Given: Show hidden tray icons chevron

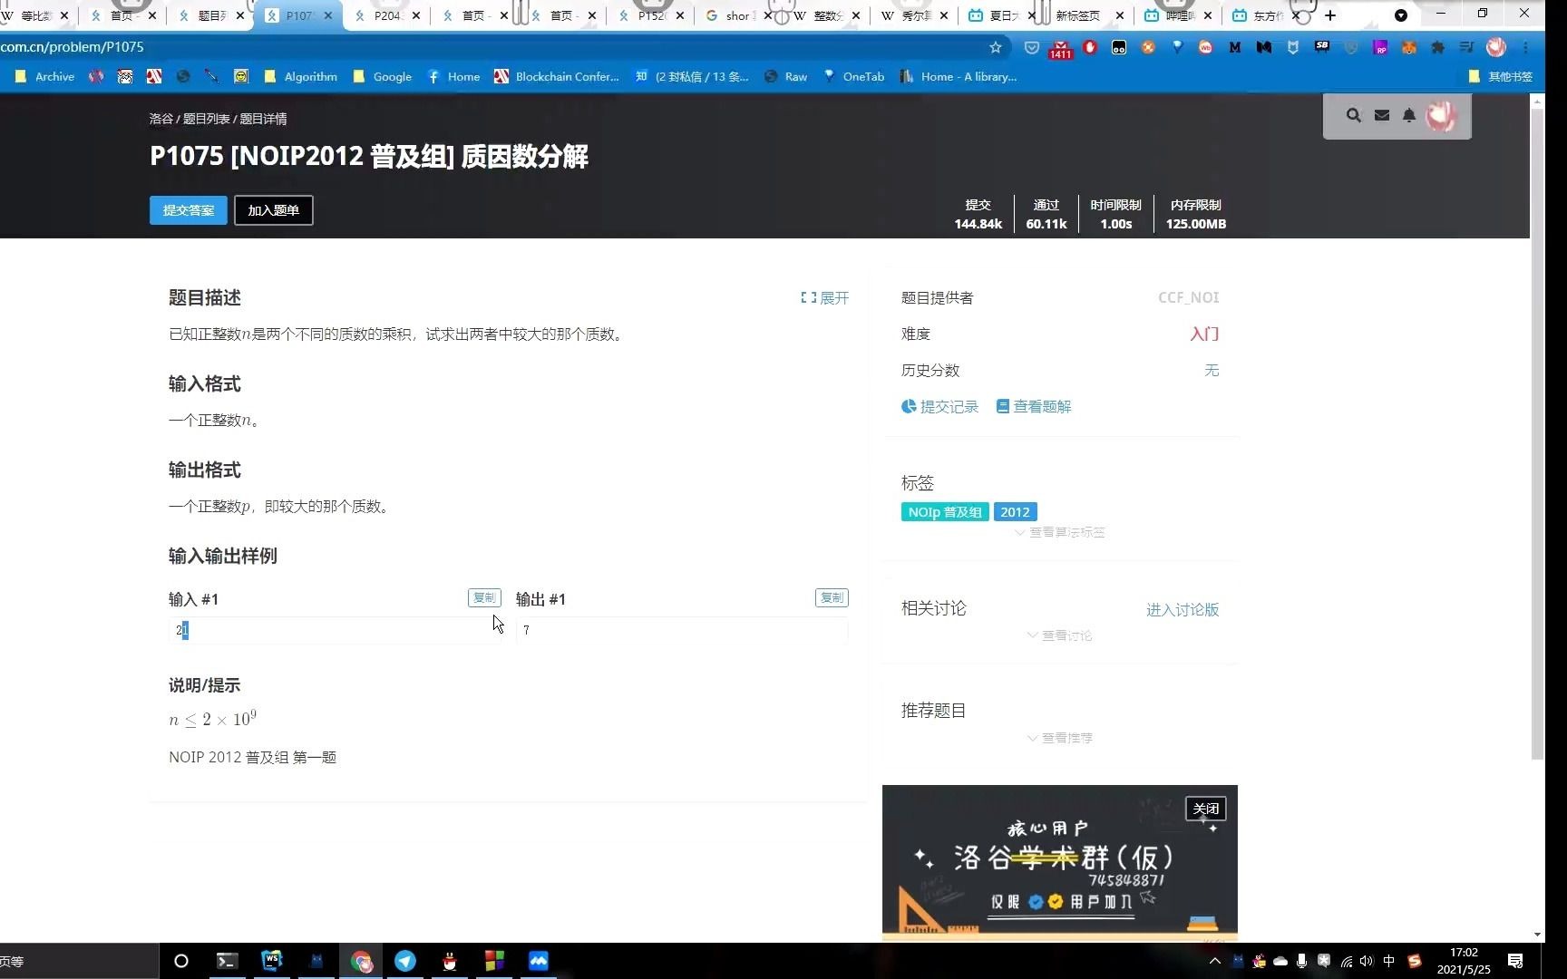Looking at the screenshot, I should (x=1215, y=961).
